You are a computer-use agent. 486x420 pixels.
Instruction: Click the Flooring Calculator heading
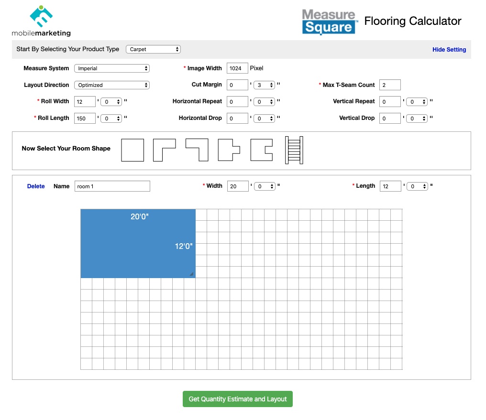pyautogui.click(x=412, y=21)
